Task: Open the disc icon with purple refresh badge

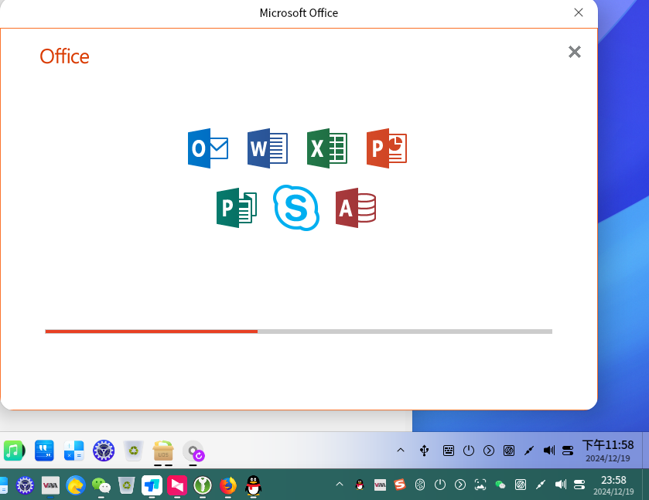Action: tap(193, 451)
